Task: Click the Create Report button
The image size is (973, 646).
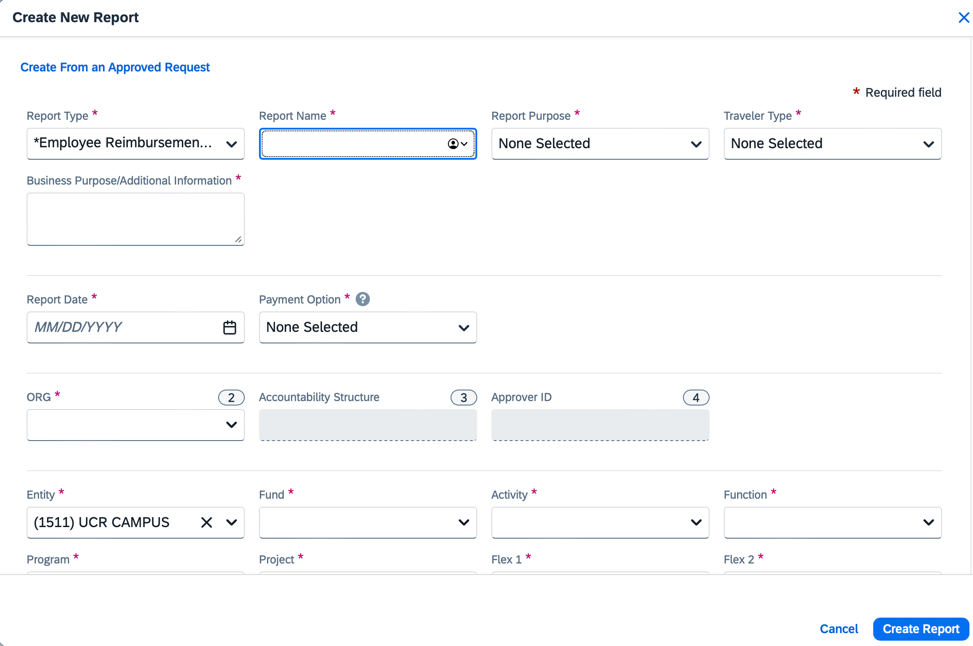Action: [921, 629]
